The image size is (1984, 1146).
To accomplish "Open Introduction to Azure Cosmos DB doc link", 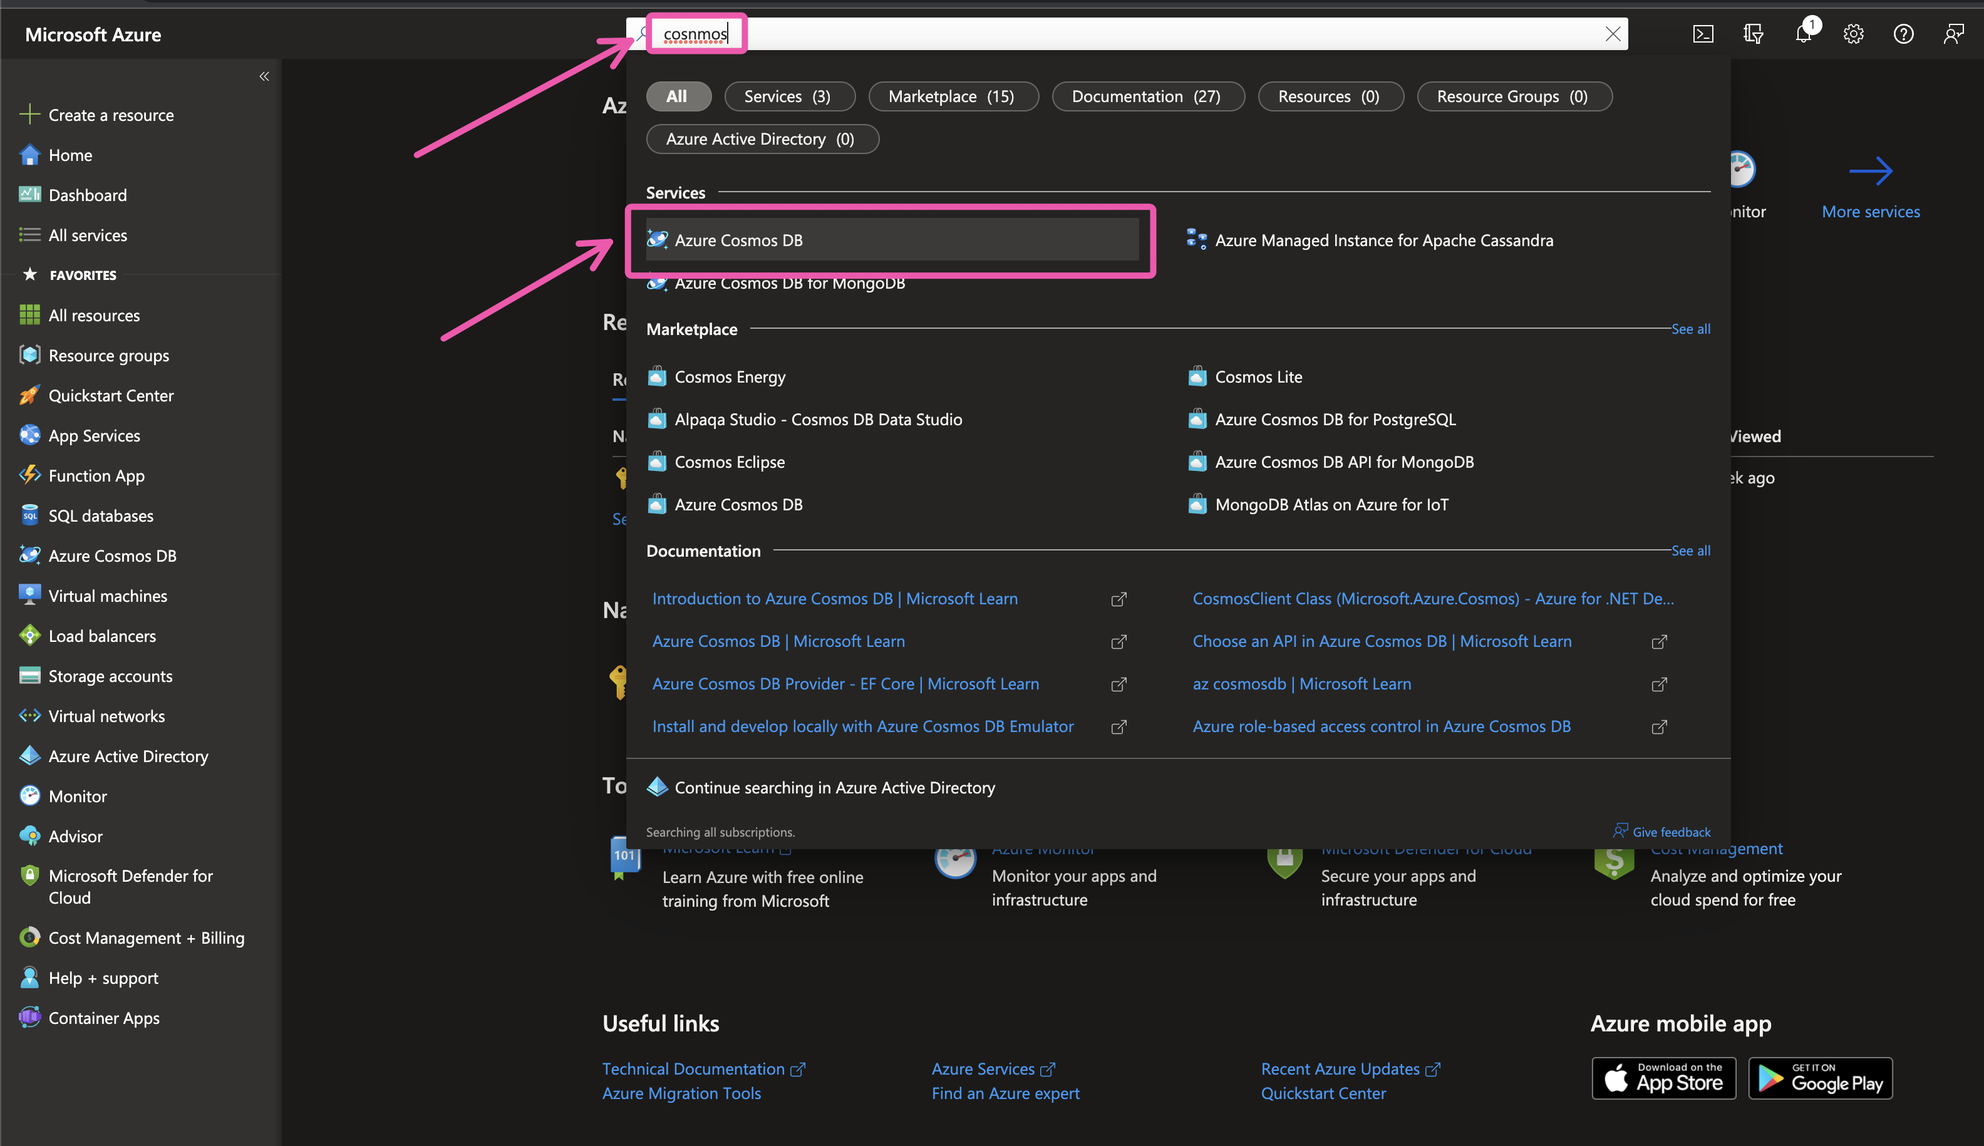I will [x=834, y=598].
